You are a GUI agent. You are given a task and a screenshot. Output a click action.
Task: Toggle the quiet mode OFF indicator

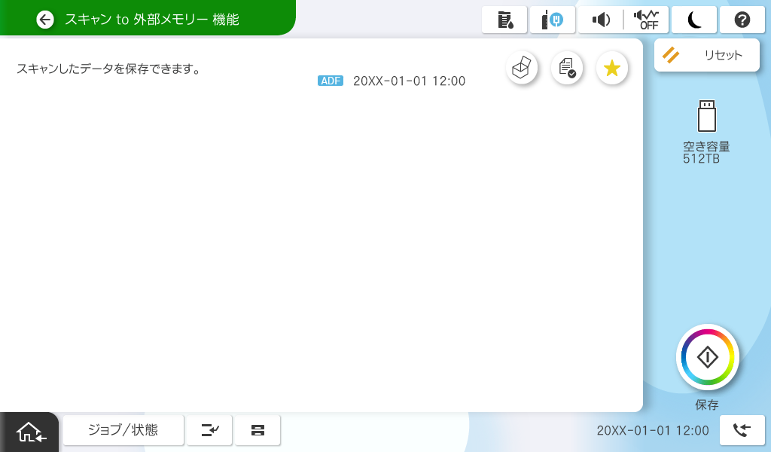click(x=646, y=20)
